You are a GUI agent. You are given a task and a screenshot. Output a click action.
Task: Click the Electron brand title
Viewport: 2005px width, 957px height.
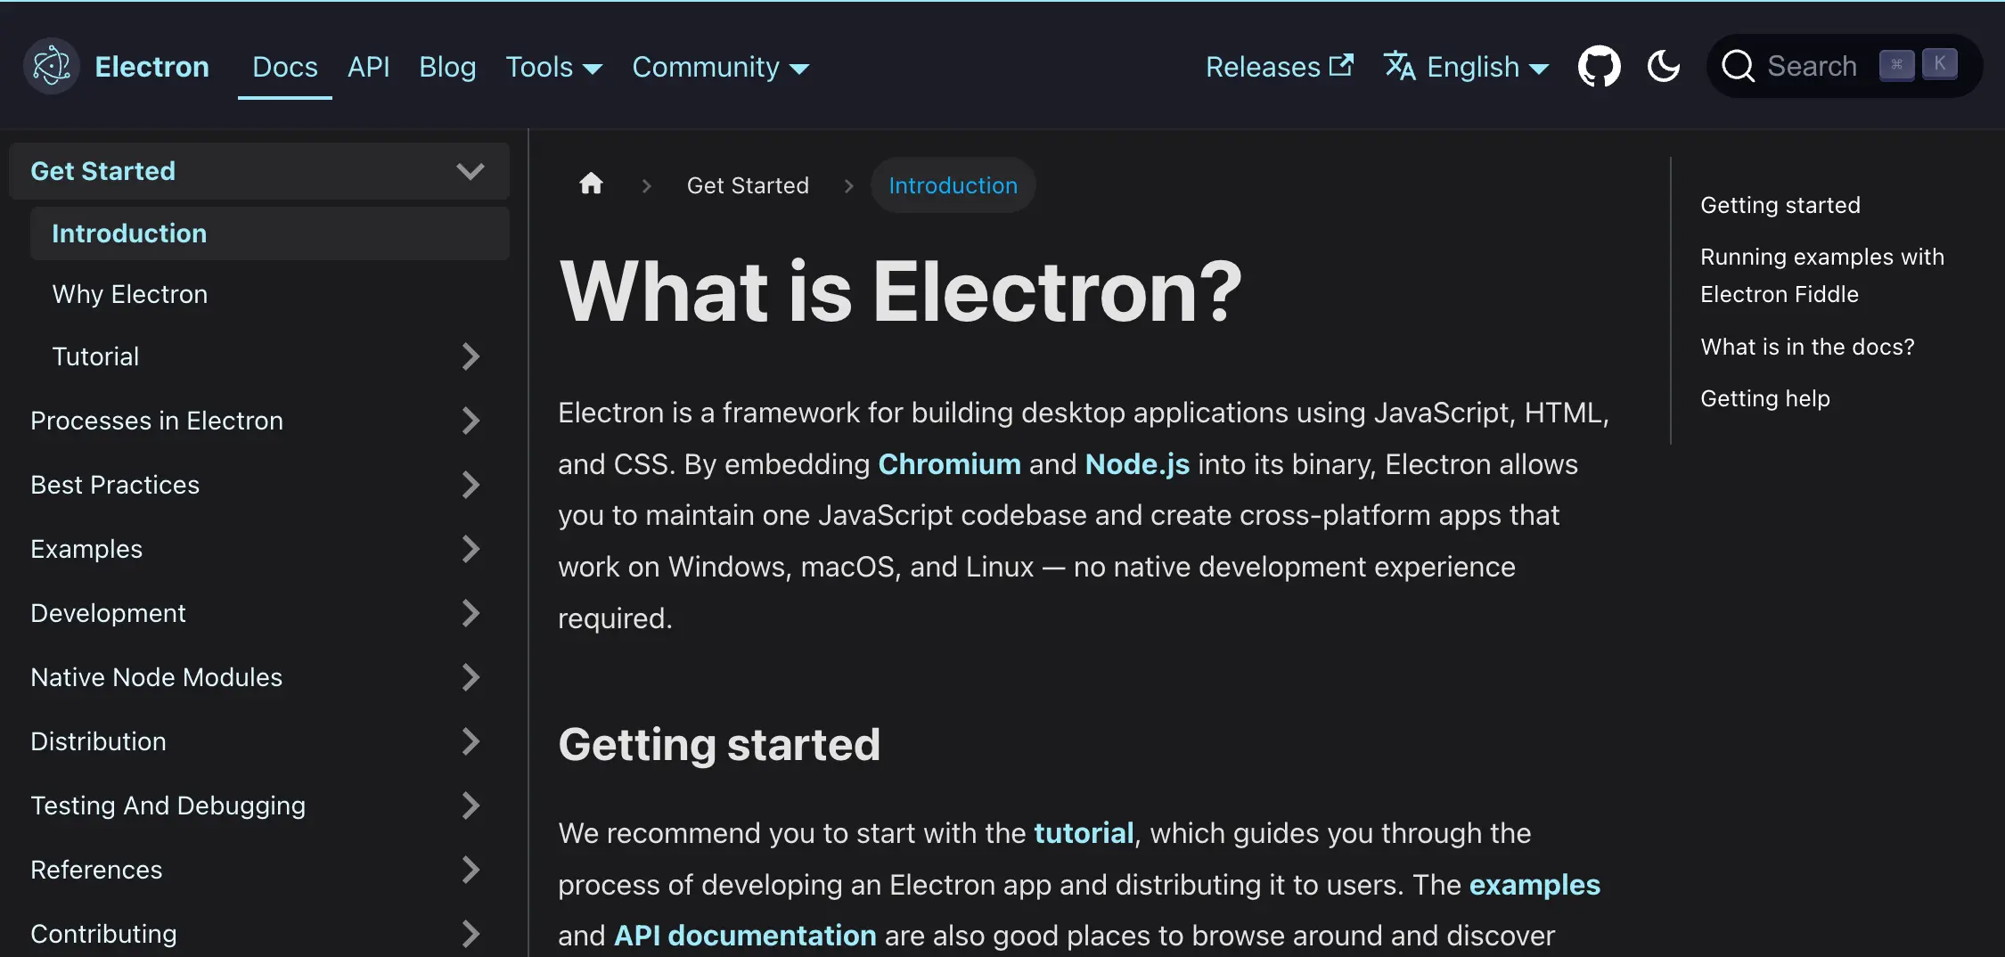pyautogui.click(x=152, y=67)
